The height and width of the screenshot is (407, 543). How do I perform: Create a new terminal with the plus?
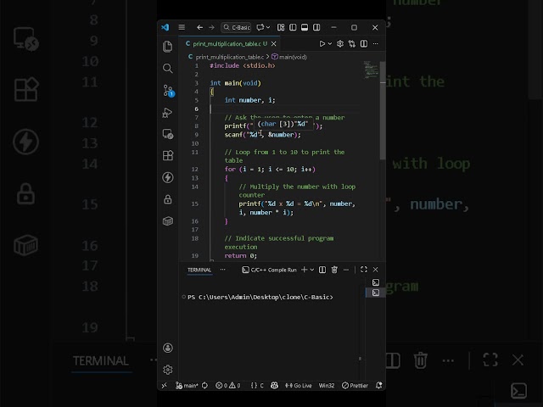pyautogui.click(x=304, y=270)
